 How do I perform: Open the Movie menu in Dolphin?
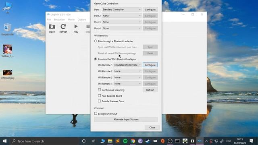click(x=71, y=20)
